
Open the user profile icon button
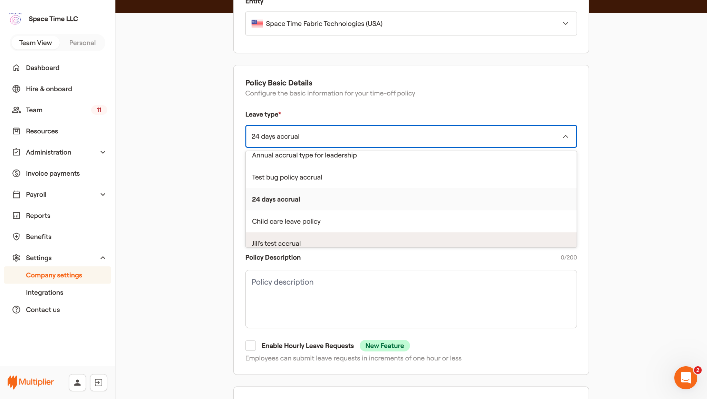[x=77, y=382]
